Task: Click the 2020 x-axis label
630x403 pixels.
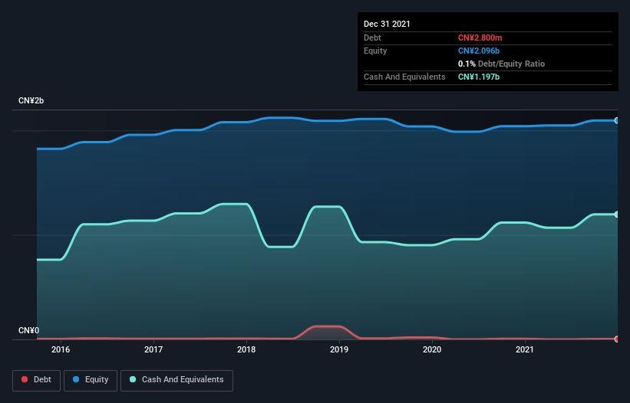Action: pyautogui.click(x=432, y=349)
